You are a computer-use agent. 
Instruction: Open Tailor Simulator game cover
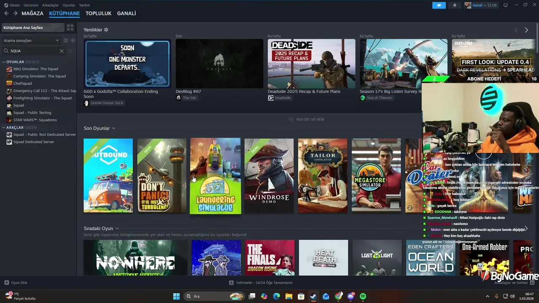pyautogui.click(x=323, y=175)
